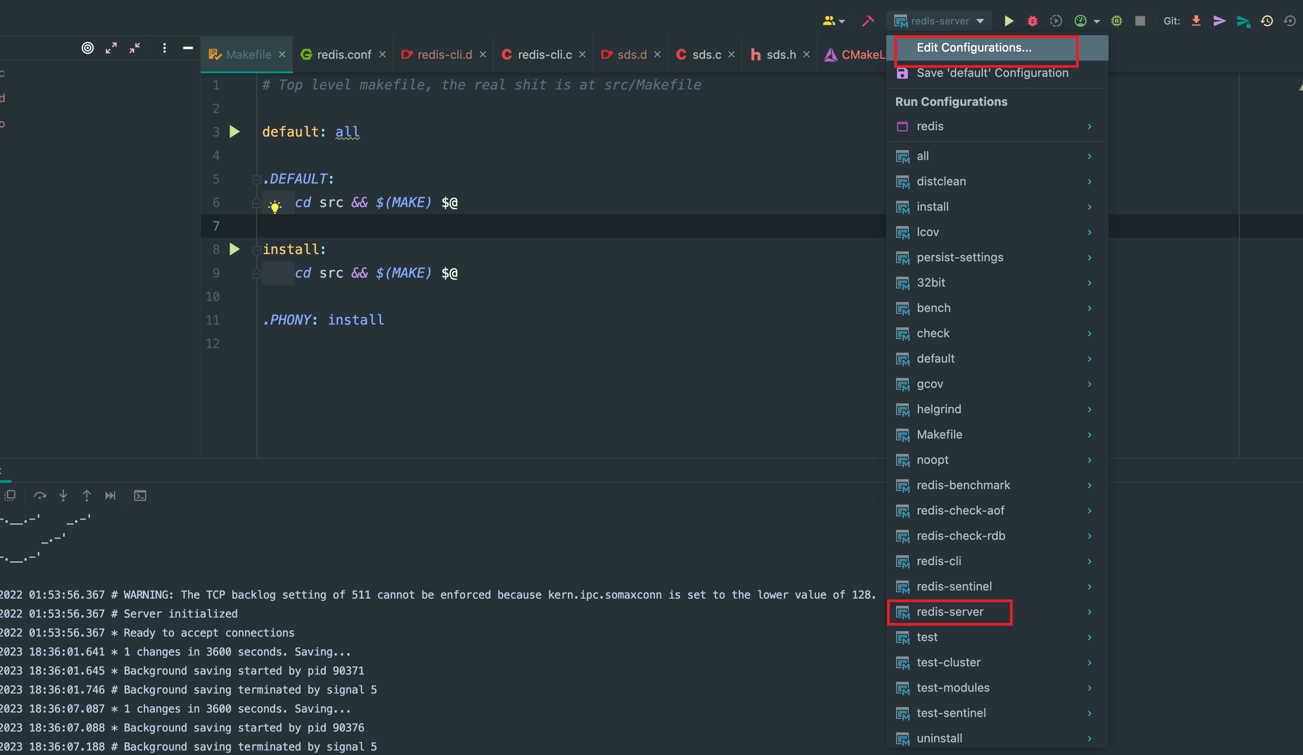Click the Step Over icon in debug toolbar
Viewport: 1303px width, 755px height.
click(40, 495)
